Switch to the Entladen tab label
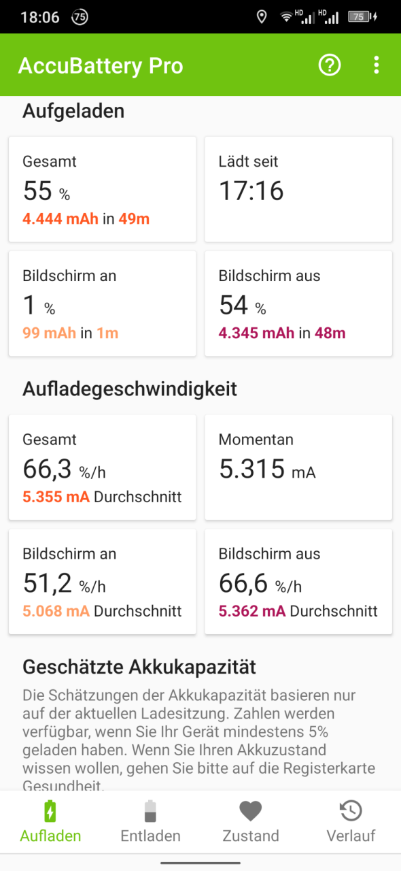The width and height of the screenshot is (401, 871). 150,836
